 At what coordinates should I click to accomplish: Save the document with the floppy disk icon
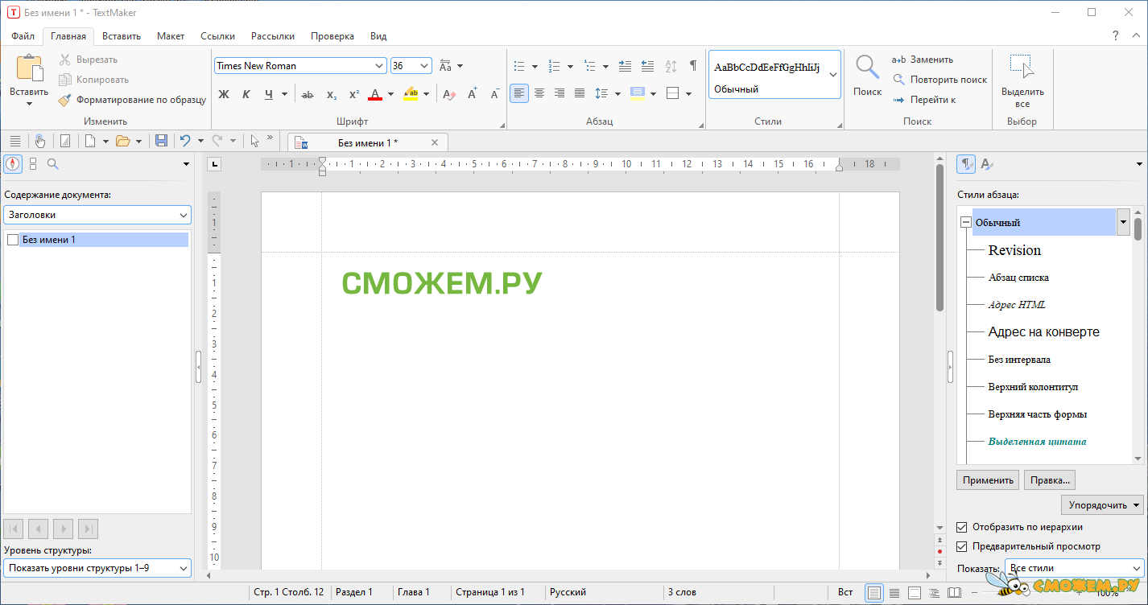[x=161, y=141]
